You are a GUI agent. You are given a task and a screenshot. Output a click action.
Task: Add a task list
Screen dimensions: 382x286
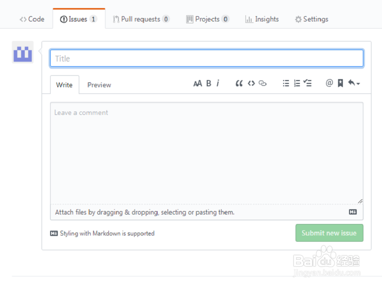308,83
